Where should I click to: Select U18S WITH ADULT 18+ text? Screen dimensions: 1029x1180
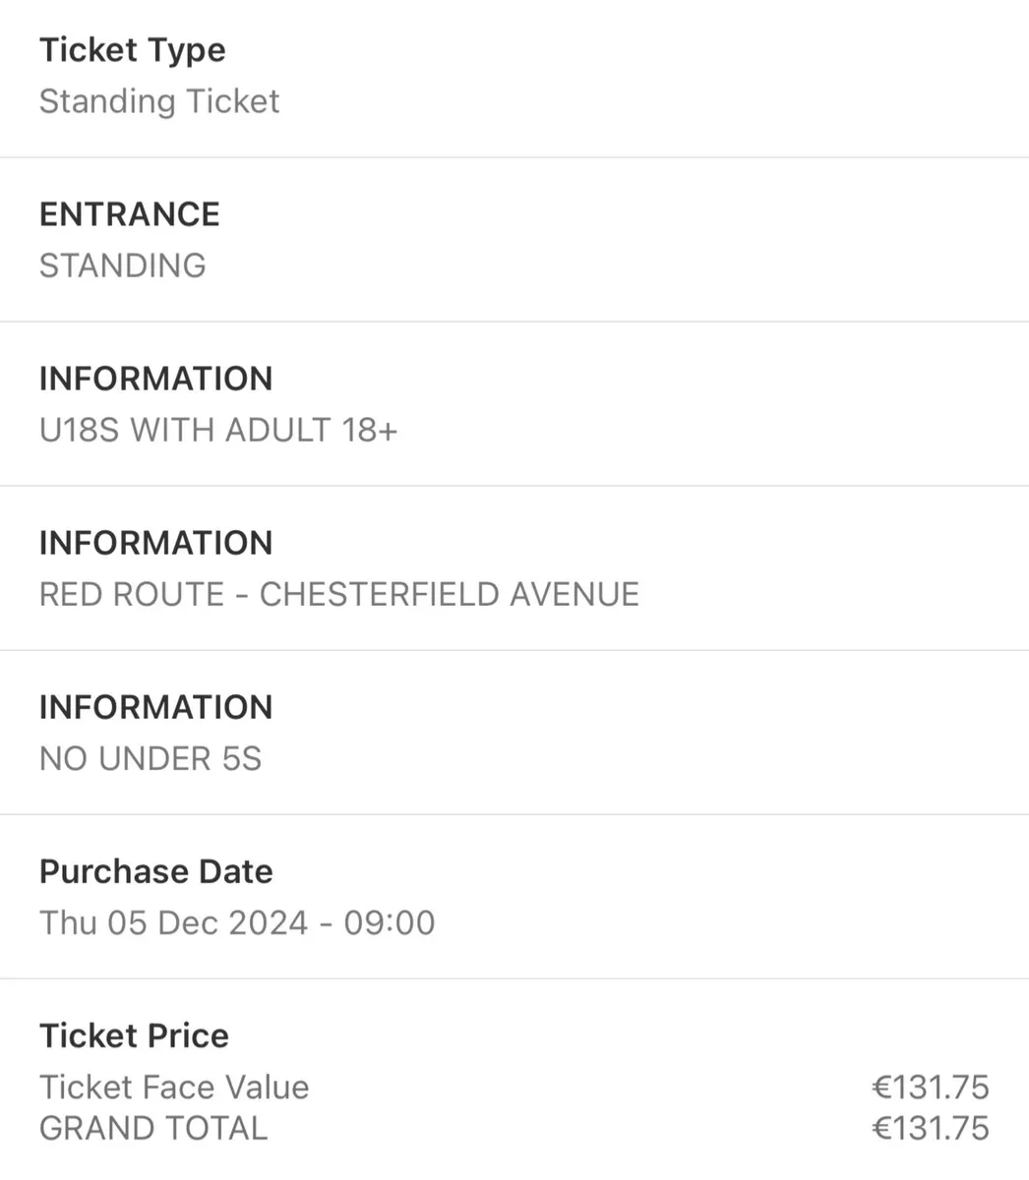pos(218,430)
